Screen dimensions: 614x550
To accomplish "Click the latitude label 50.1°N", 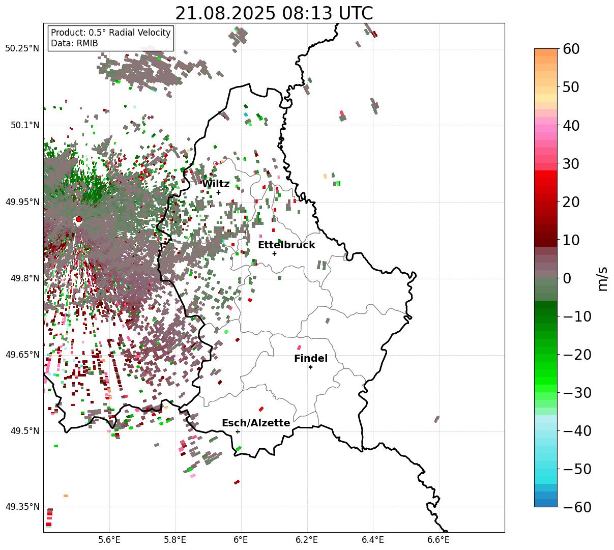I will [x=24, y=125].
